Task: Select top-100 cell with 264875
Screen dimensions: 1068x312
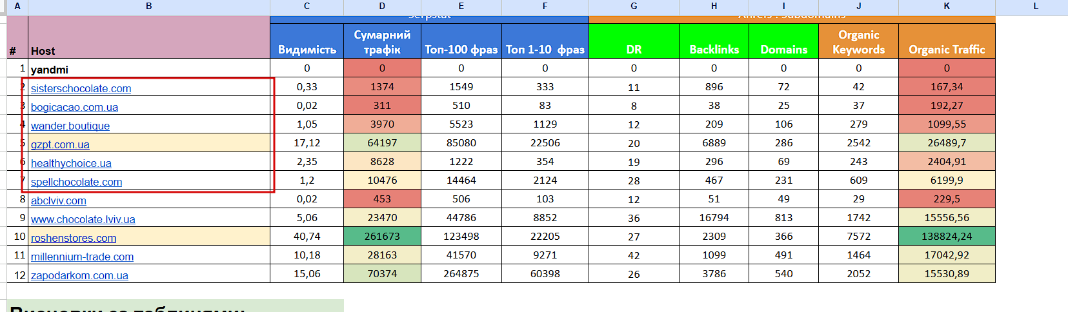Action: pyautogui.click(x=461, y=273)
